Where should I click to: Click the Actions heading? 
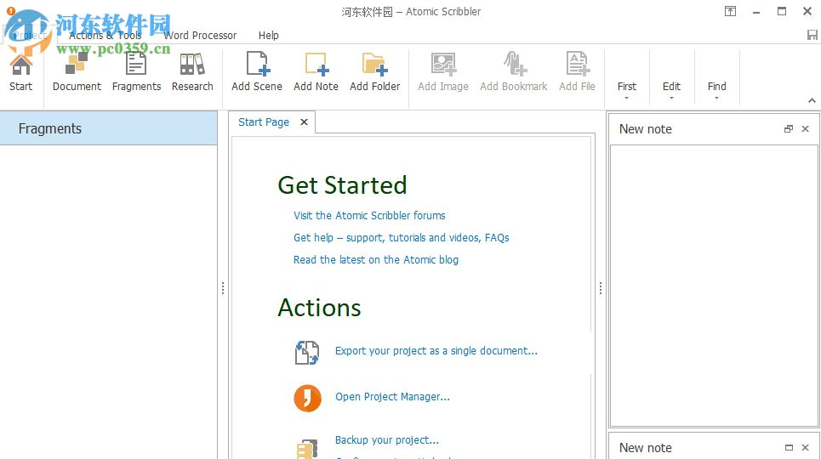coord(319,308)
